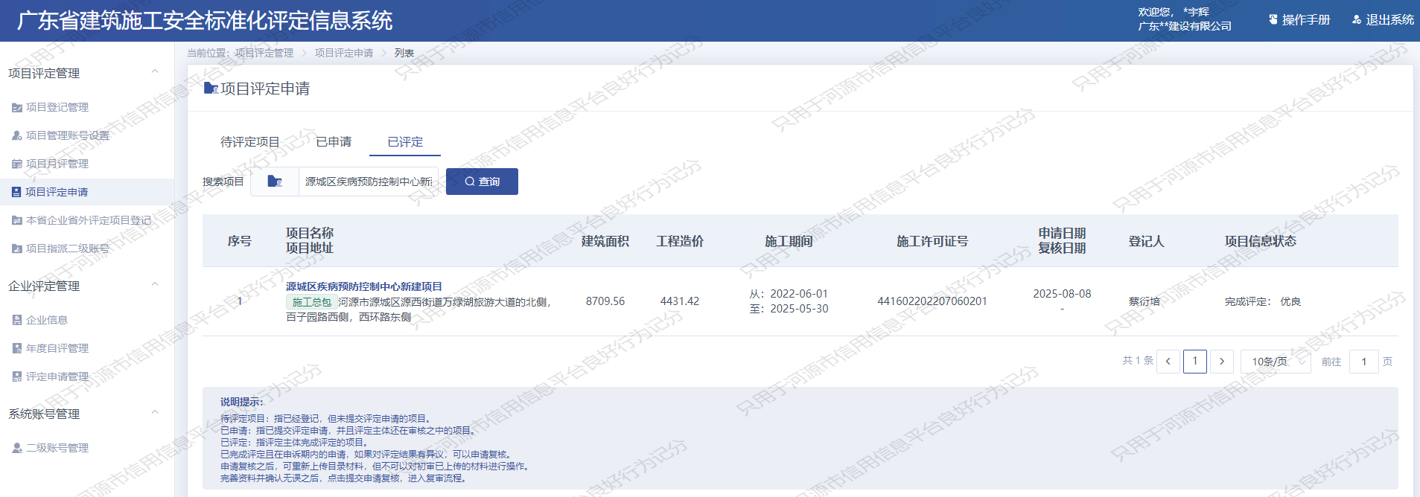Click the 项目月评管理 sidebar icon

(x=16, y=164)
